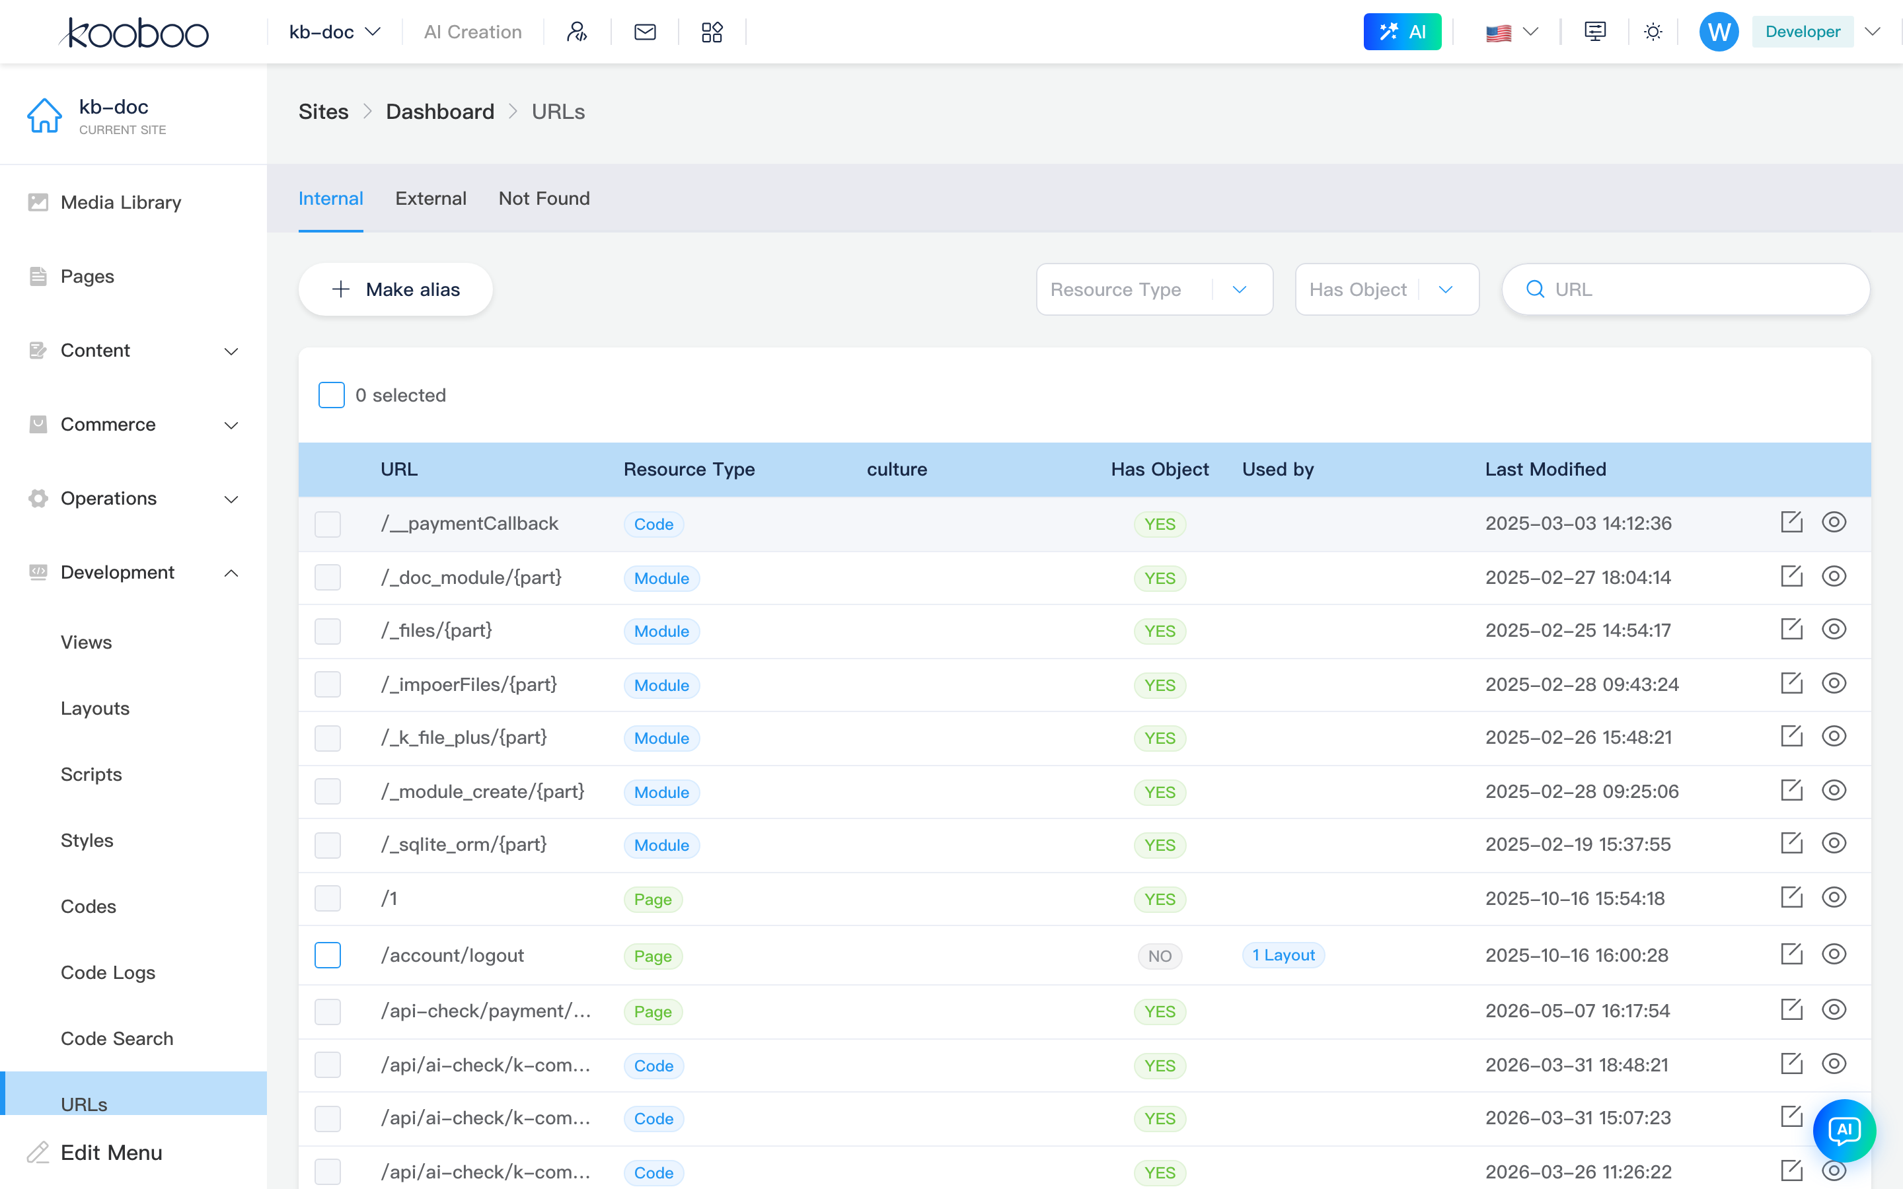Expand the Developer role dropdown arrow

tap(1873, 32)
